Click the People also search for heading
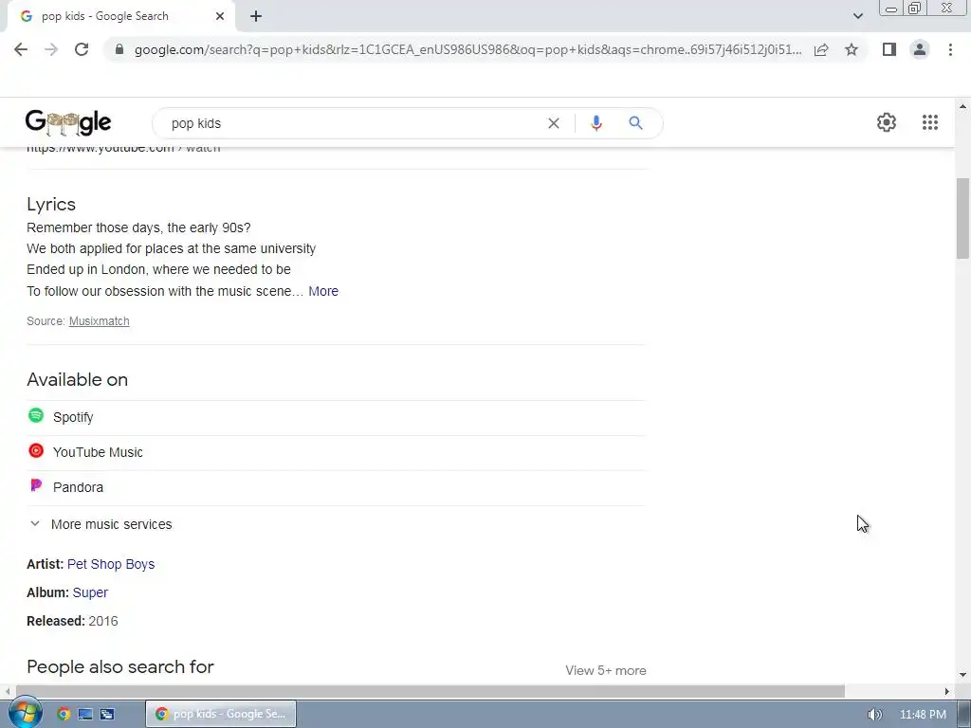This screenshot has height=728, width=971. (120, 666)
